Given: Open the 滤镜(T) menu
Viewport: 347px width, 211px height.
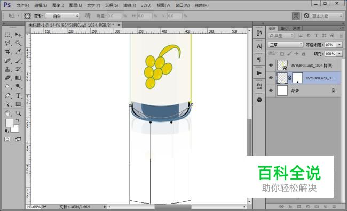Looking at the screenshot, I should click(130, 5).
